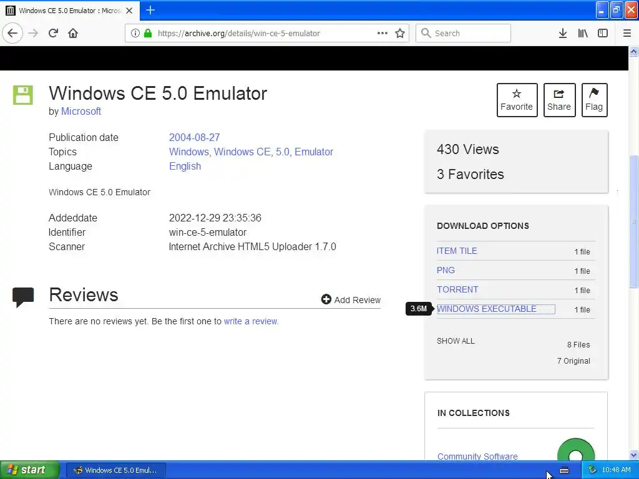The height and width of the screenshot is (479, 639).
Task: Open page actions three-dot menu
Action: (x=383, y=33)
